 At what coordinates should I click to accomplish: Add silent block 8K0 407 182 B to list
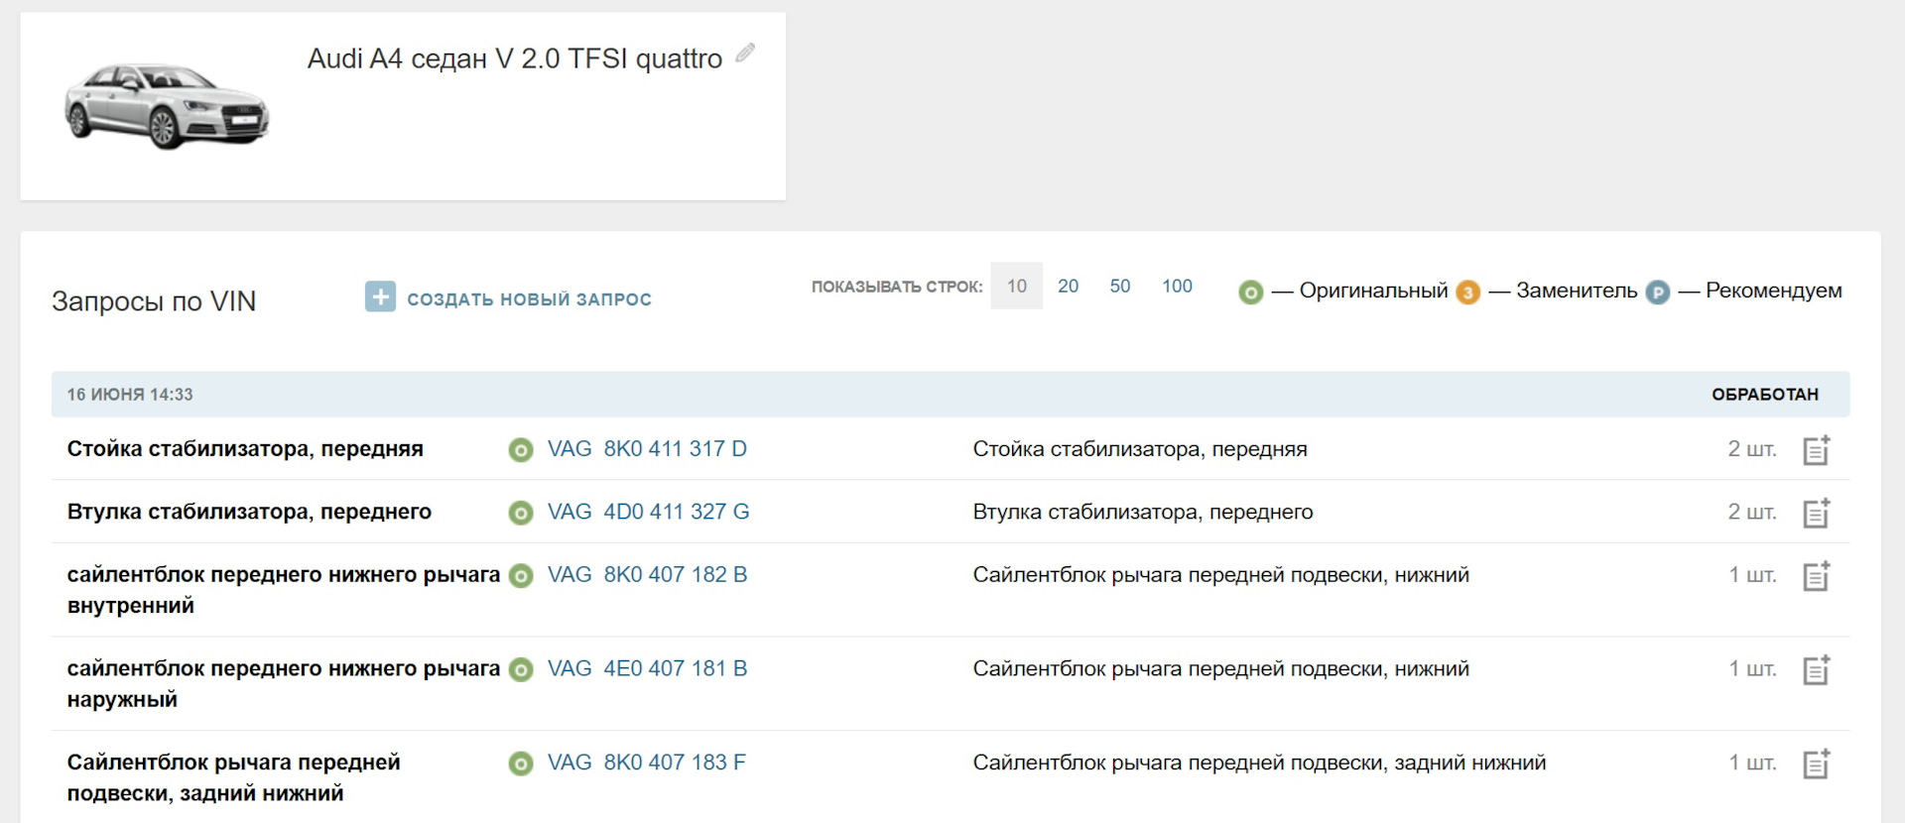(1816, 576)
